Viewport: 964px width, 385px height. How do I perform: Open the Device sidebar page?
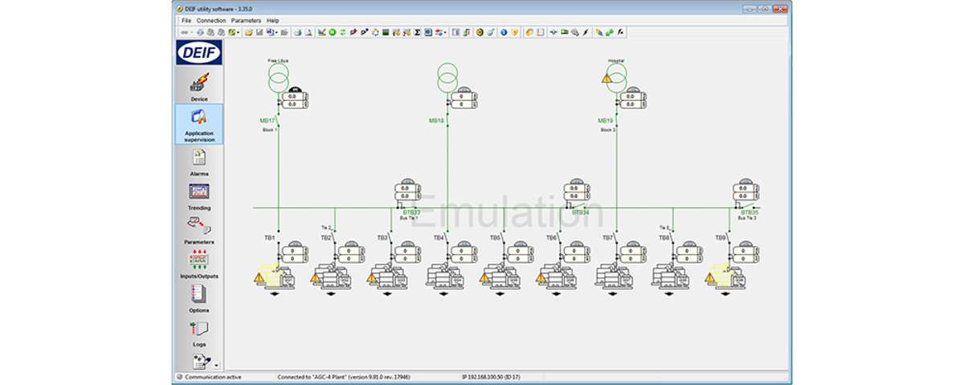point(198,83)
